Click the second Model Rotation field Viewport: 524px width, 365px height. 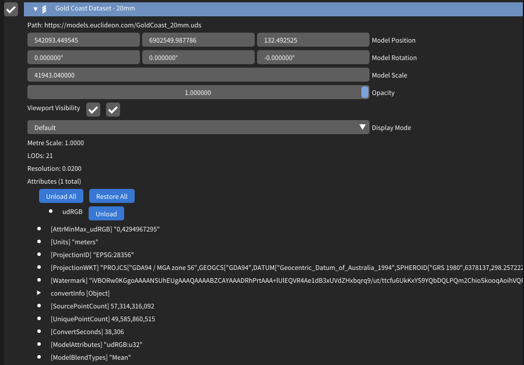tap(198, 58)
